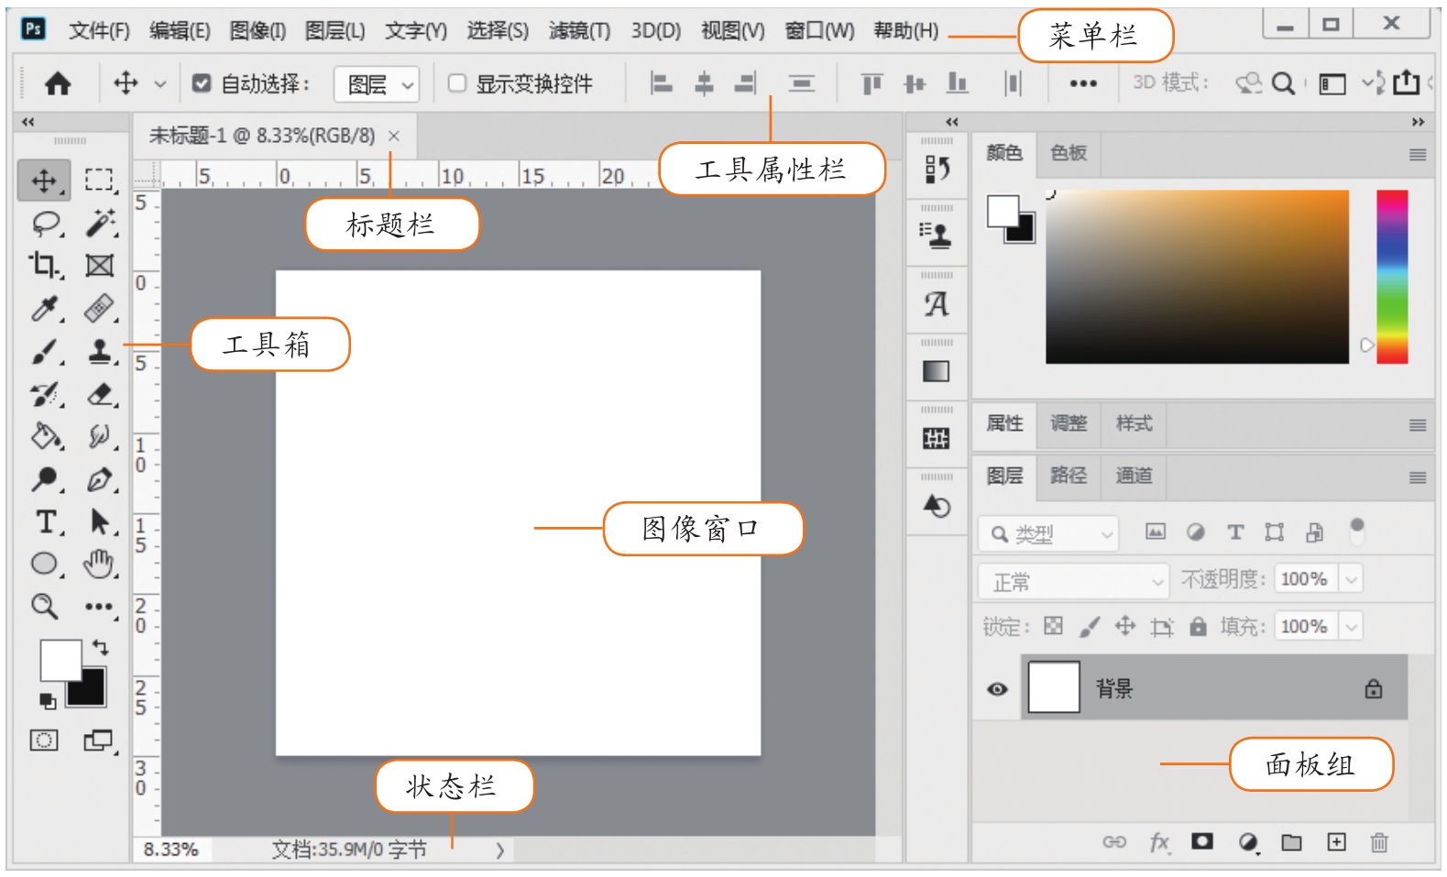Select the Crop tool
Image resolution: width=1447 pixels, height=877 pixels.
(44, 265)
